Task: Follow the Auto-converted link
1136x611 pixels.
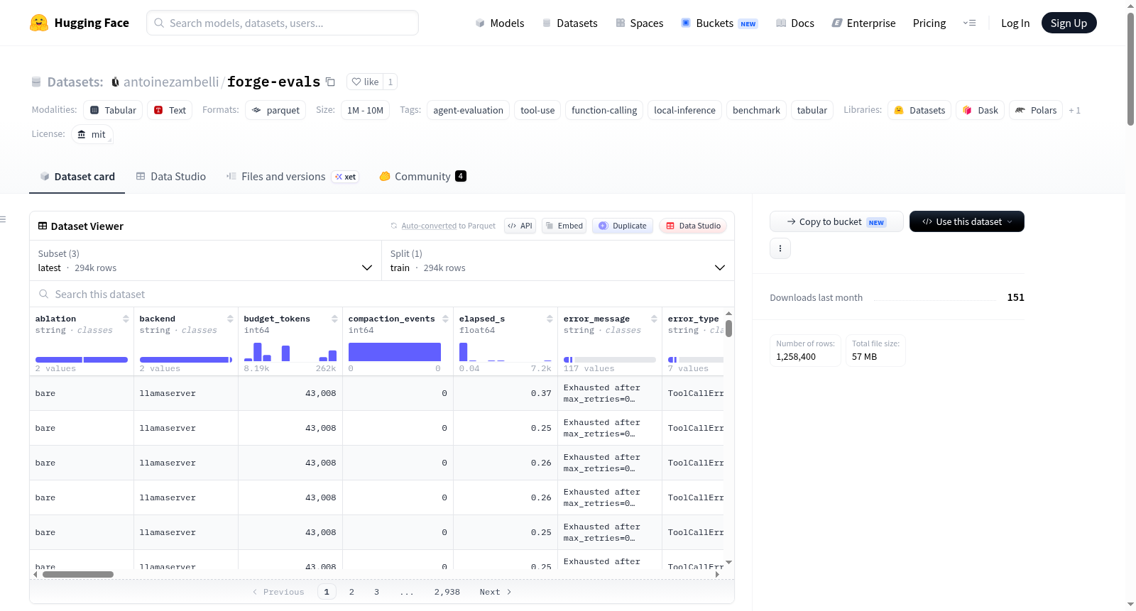Action: tap(429, 226)
